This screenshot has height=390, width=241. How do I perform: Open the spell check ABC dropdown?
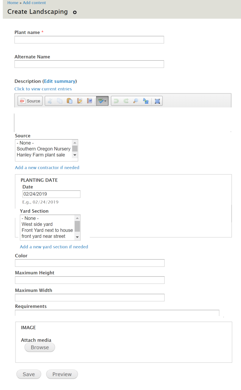tap(102, 101)
